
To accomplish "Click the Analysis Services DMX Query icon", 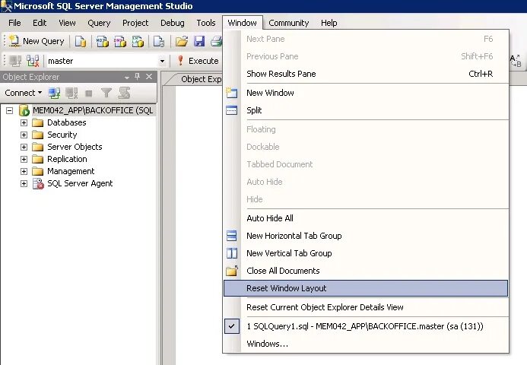I will (x=120, y=41).
